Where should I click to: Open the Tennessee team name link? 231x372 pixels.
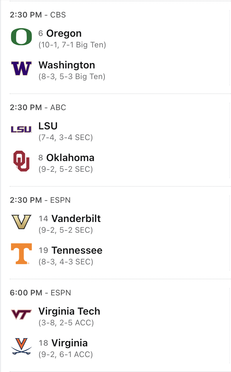[x=77, y=250]
